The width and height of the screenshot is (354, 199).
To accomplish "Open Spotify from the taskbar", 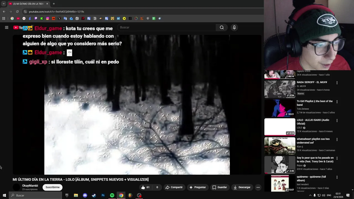I will [112, 195].
